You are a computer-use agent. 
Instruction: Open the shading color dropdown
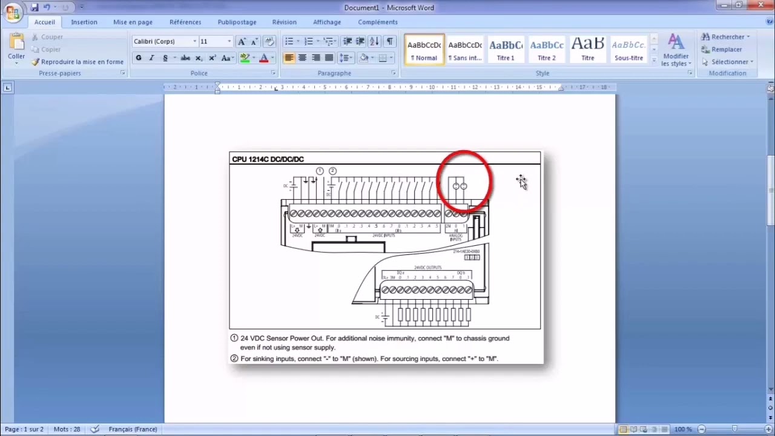pyautogui.click(x=372, y=58)
